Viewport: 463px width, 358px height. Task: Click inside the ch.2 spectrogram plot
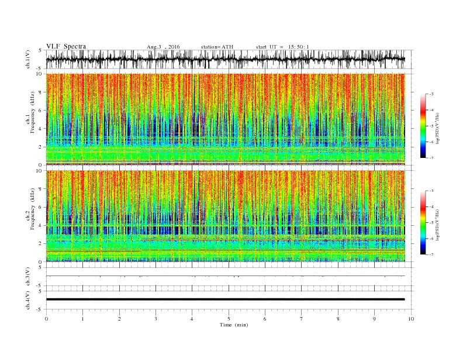click(x=226, y=216)
